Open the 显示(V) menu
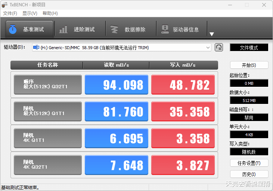Viewport: 273px width, 191px height. 30,13
